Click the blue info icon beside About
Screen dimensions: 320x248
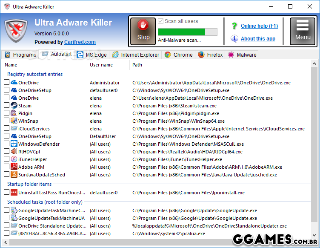point(234,39)
